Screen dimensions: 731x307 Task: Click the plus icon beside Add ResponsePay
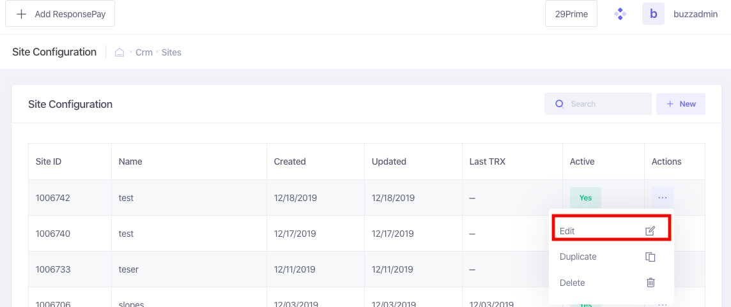[x=21, y=14]
